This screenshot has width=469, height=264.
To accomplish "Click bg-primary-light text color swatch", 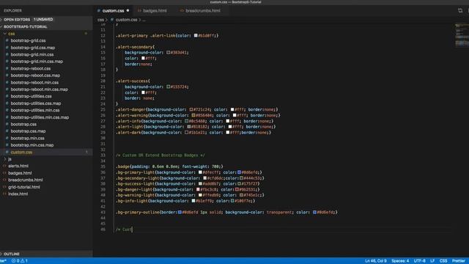I will point(240,172).
